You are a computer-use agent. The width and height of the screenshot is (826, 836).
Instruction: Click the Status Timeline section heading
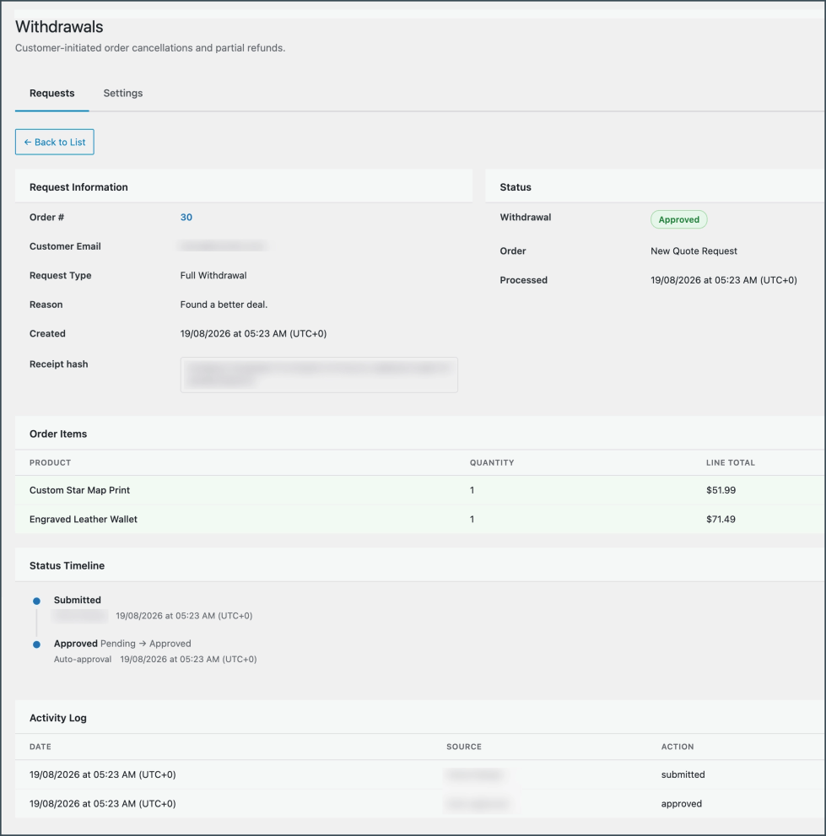click(x=67, y=566)
